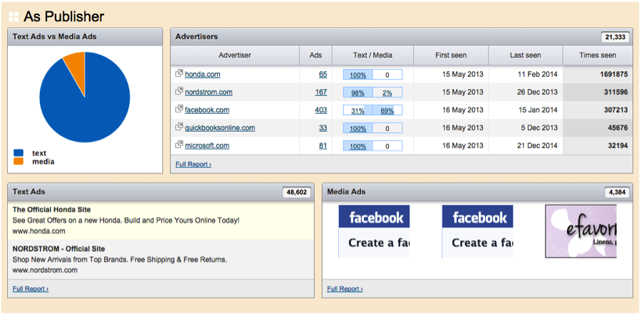Open Full Report in Media Ads panel
The height and width of the screenshot is (316, 641).
tap(345, 289)
